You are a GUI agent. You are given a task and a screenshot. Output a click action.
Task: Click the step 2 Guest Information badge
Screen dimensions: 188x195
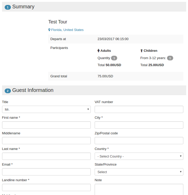[x=8, y=91]
